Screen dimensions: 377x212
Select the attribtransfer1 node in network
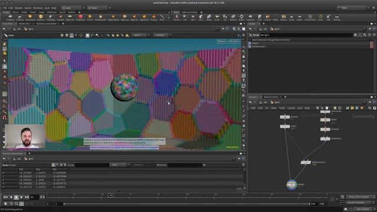306,163
